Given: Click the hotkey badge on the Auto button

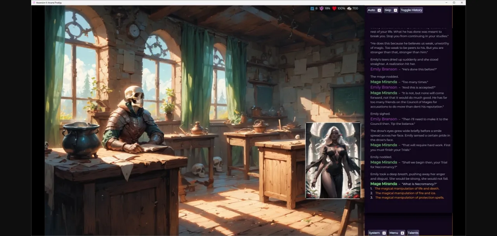Looking at the screenshot, I should [379, 10].
